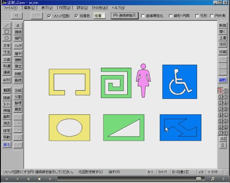Click the 戻る undo button
The height and width of the screenshot is (183, 230).
point(7,145)
